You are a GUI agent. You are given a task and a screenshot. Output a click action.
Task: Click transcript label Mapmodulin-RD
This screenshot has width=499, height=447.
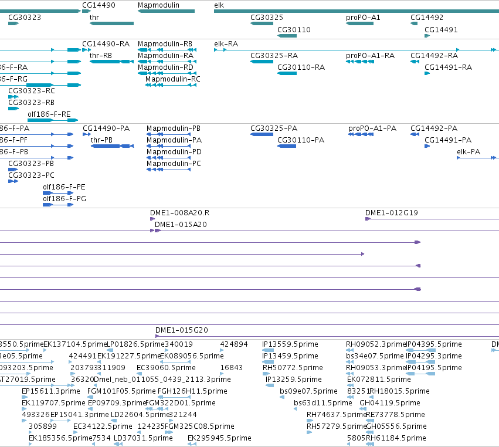[x=165, y=67]
